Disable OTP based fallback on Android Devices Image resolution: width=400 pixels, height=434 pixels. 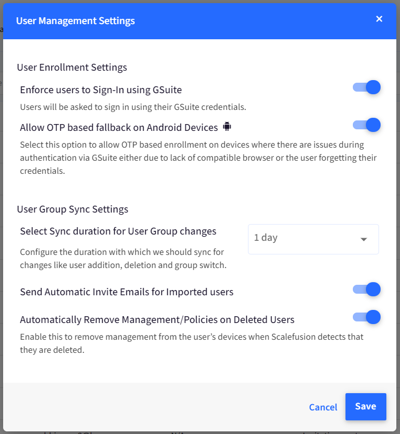point(366,125)
